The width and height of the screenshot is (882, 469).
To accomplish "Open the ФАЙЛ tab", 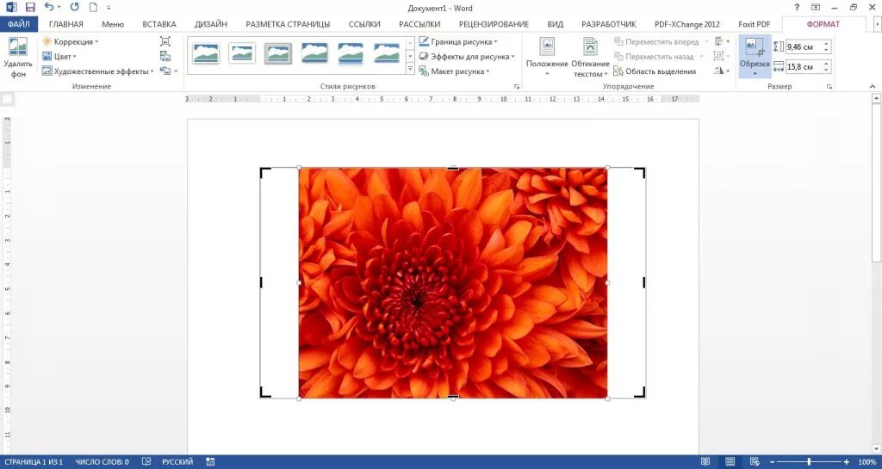I will (19, 24).
